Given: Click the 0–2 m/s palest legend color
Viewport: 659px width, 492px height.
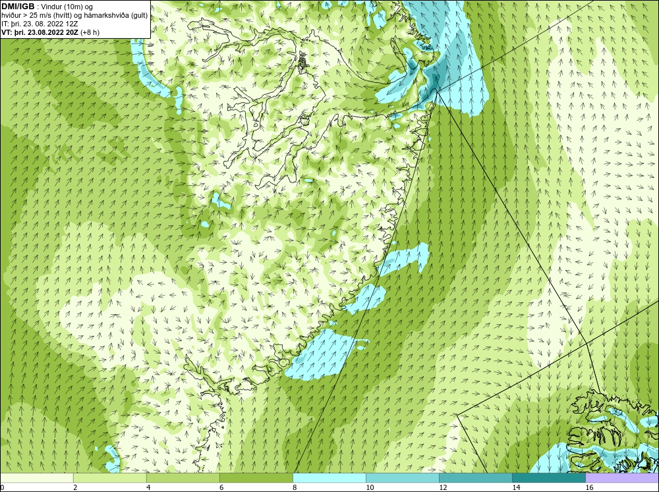Looking at the screenshot, I should point(36,478).
